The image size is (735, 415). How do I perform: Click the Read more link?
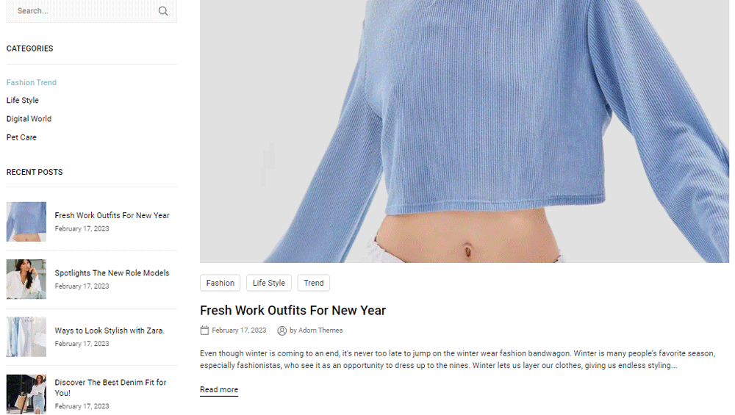(219, 390)
